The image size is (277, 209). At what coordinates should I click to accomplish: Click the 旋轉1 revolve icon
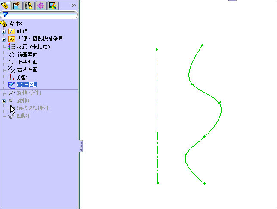pos(12,101)
